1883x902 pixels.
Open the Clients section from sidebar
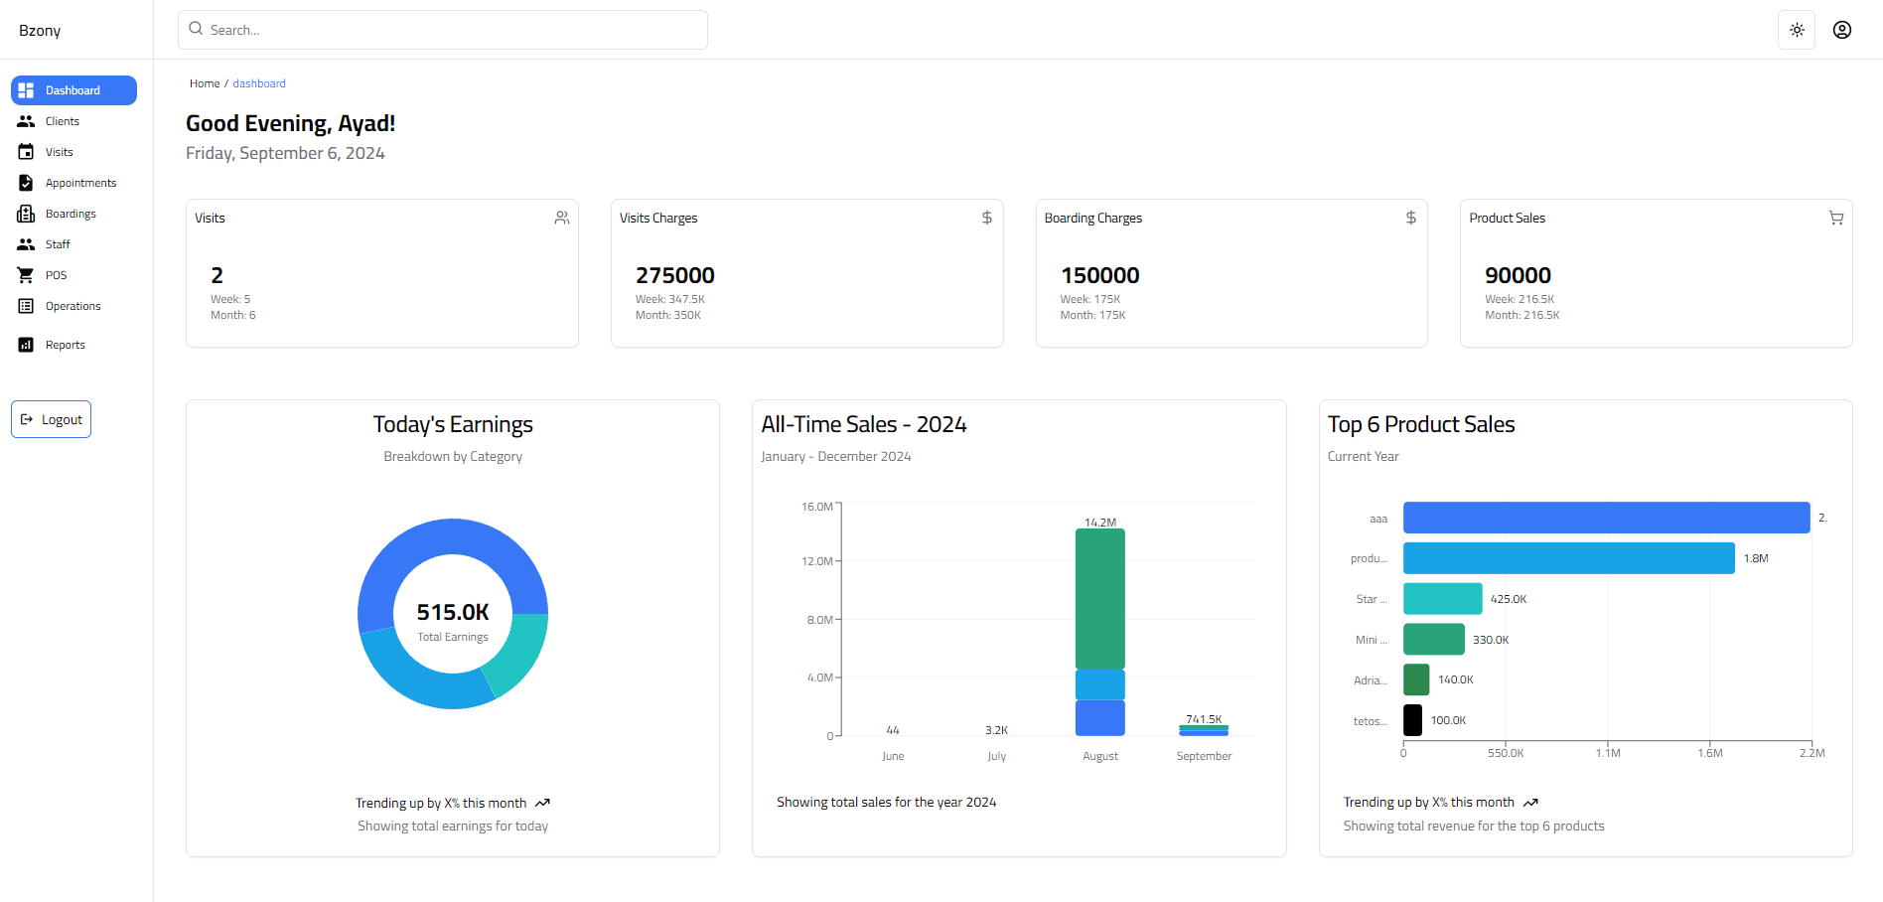[62, 120]
